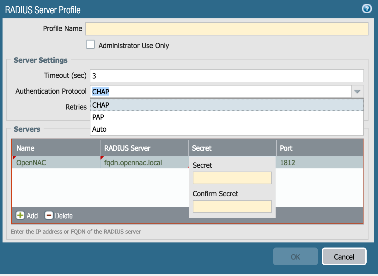Focus the Authentication Protocol combo box text
Viewport: 378px width, 276px height.
(220, 91)
